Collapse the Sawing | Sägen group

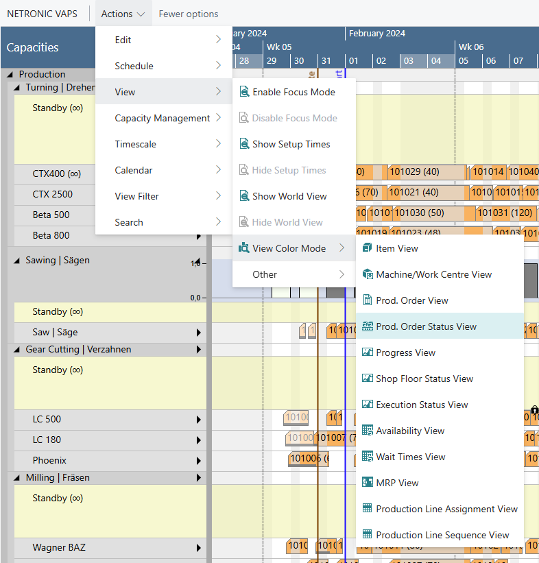(16, 261)
